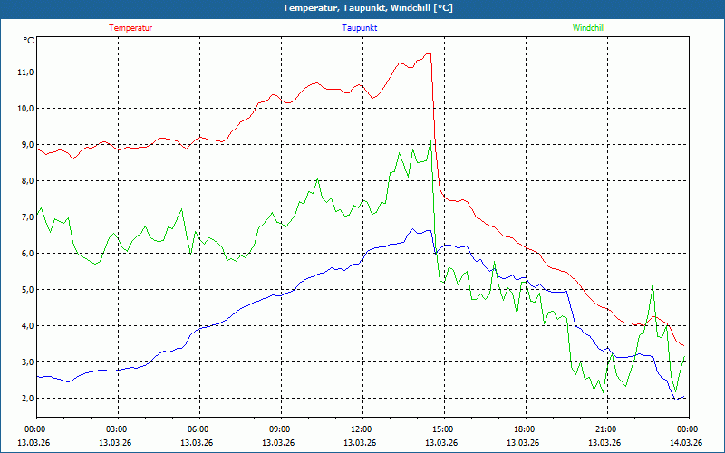The width and height of the screenshot is (725, 453).
Task: Click the 18:00 time axis label
Action: 526,429
